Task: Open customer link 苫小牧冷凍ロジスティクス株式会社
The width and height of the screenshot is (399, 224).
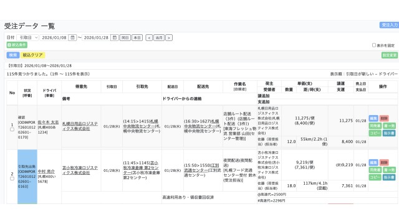Action: [80, 170]
